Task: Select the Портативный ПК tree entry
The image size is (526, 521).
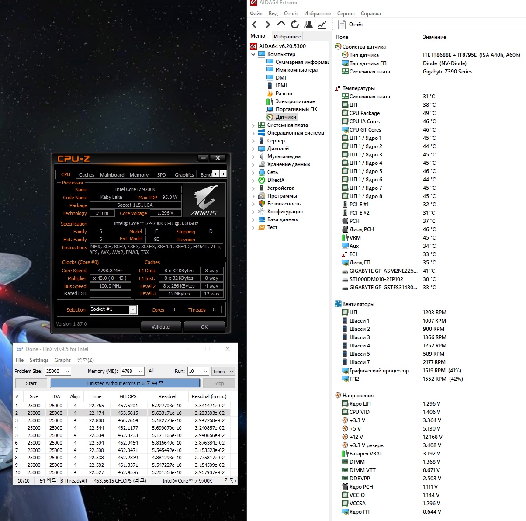Action: (x=292, y=109)
